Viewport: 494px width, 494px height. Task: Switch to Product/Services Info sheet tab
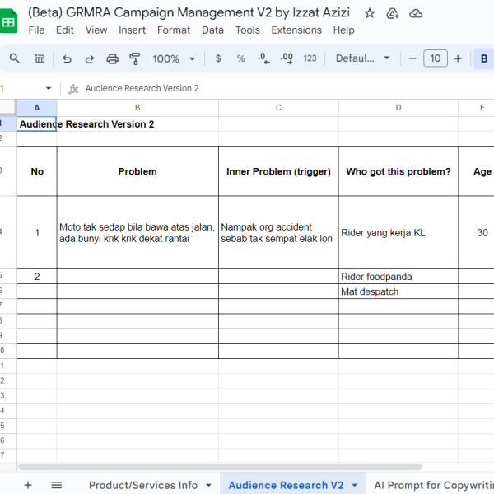(143, 485)
